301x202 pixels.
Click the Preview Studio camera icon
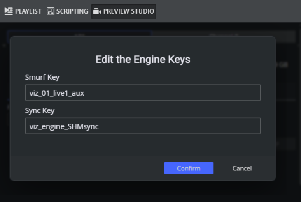tap(97, 11)
